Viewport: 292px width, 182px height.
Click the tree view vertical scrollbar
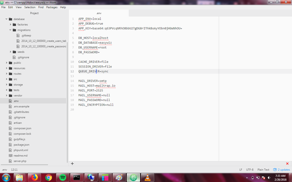pyautogui.click(x=67, y=102)
